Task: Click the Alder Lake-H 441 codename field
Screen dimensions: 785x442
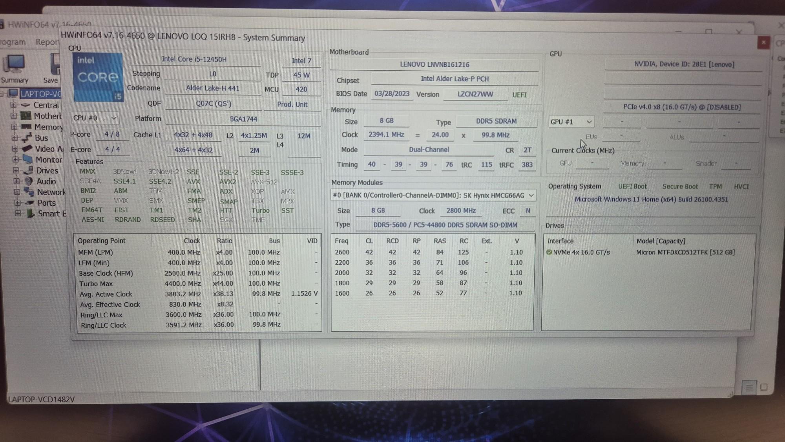Action: pyautogui.click(x=212, y=88)
